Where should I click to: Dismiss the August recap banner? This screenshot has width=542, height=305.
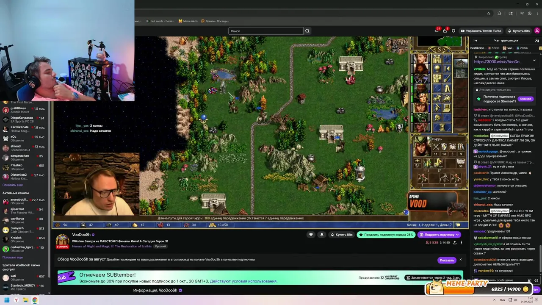(x=461, y=260)
